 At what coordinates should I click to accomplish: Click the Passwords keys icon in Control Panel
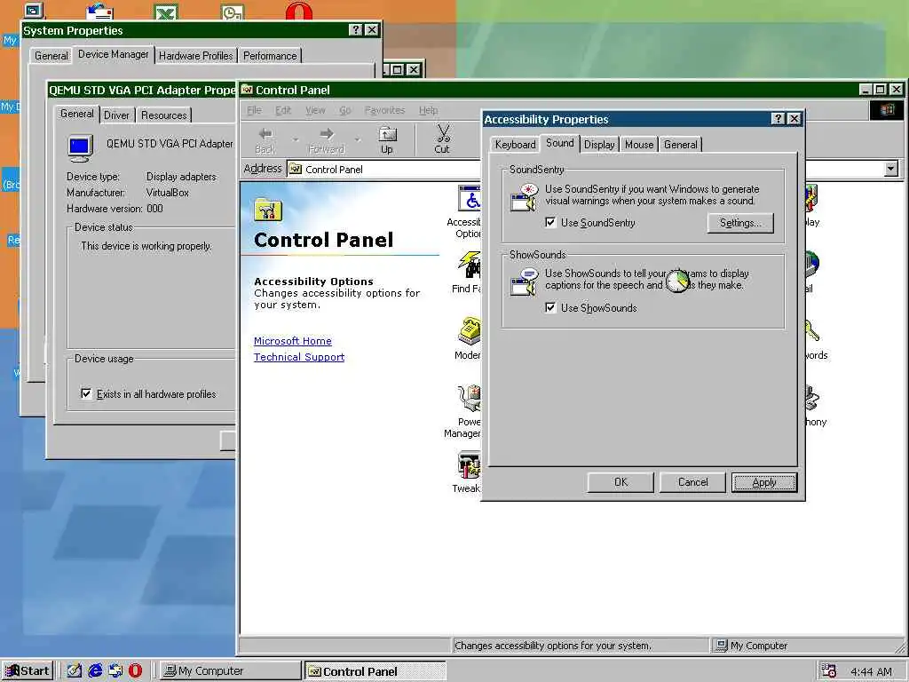(811, 332)
